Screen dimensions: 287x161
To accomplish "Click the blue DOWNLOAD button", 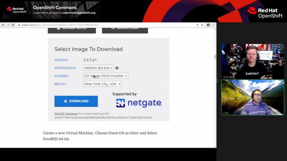I will (x=76, y=101).
